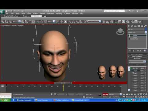The height and width of the screenshot is (111, 148).
Task: Click the object color swatch beside the name
Action: point(146,29)
